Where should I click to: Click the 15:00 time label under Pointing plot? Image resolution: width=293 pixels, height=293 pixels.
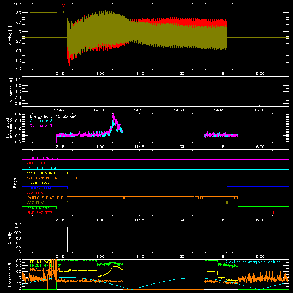coord(259,74)
